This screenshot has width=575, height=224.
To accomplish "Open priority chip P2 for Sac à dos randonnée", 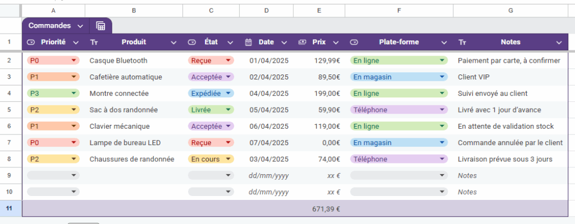I will tap(53, 110).
